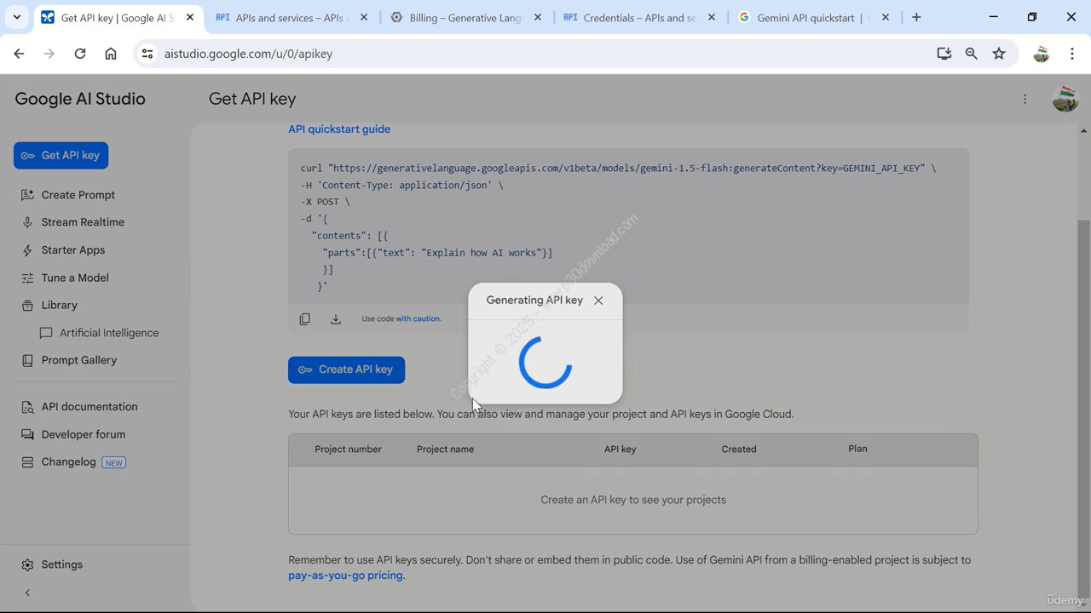Open the Changelog page
Viewport: 1091px width, 613px height.
(x=68, y=461)
